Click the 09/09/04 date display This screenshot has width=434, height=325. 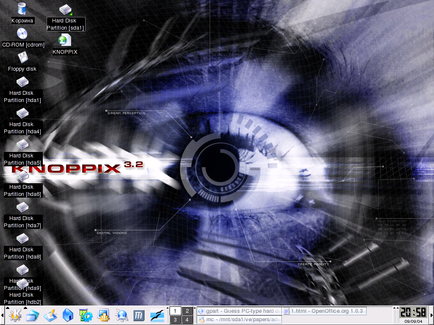413,322
